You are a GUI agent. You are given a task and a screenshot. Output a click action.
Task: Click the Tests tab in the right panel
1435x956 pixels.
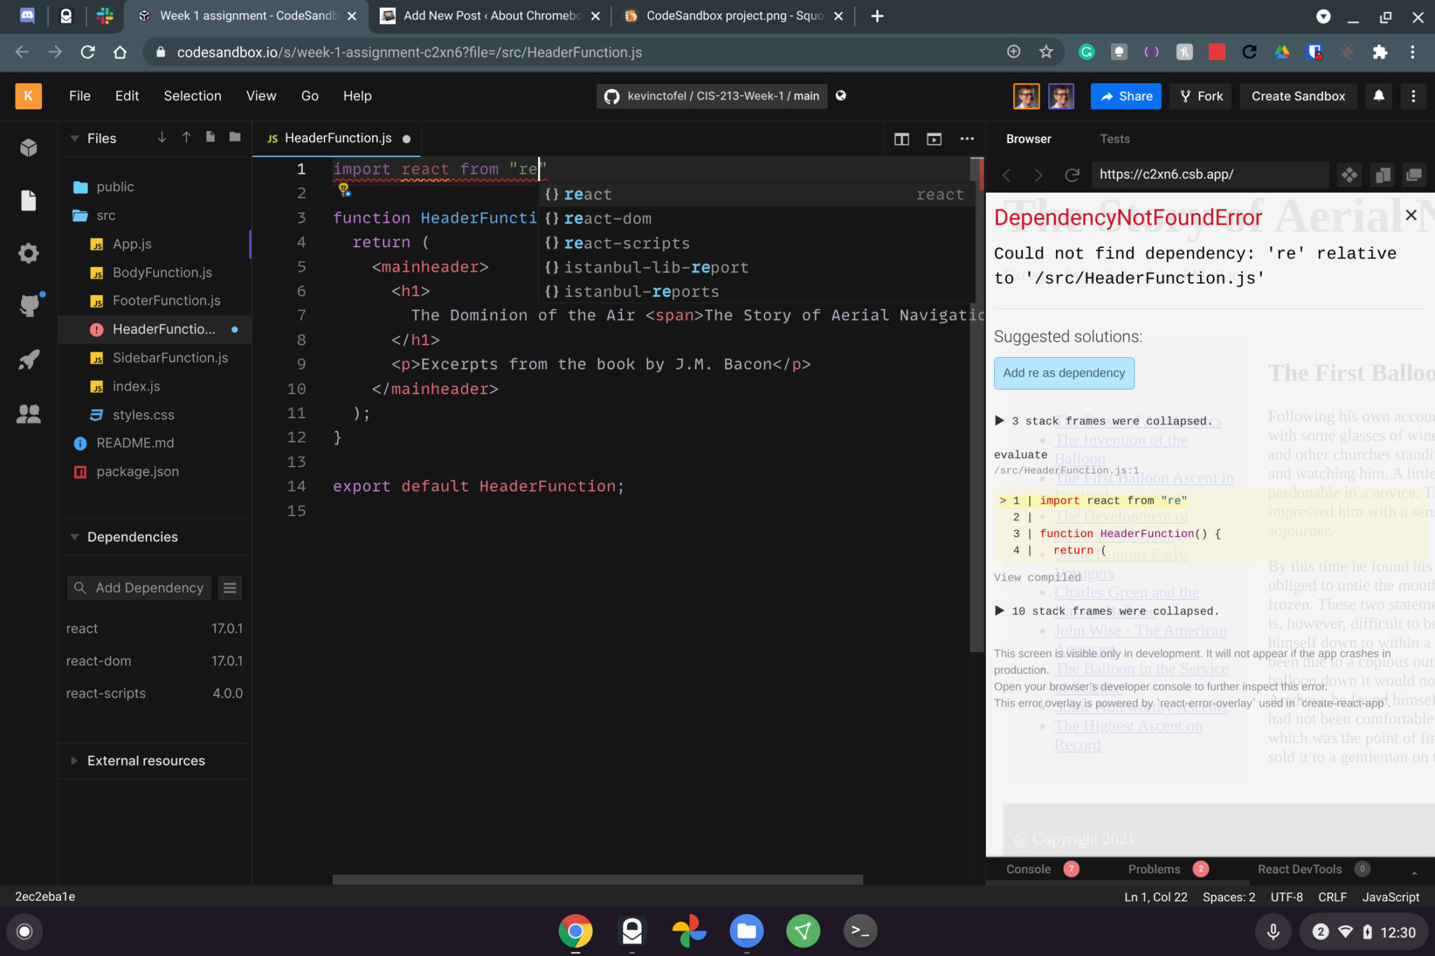1114,139
